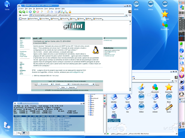This screenshot has width=185, height=138.
Task: Open the 'Começar pelos mais pontuados' dropdown
Action: (82, 84)
